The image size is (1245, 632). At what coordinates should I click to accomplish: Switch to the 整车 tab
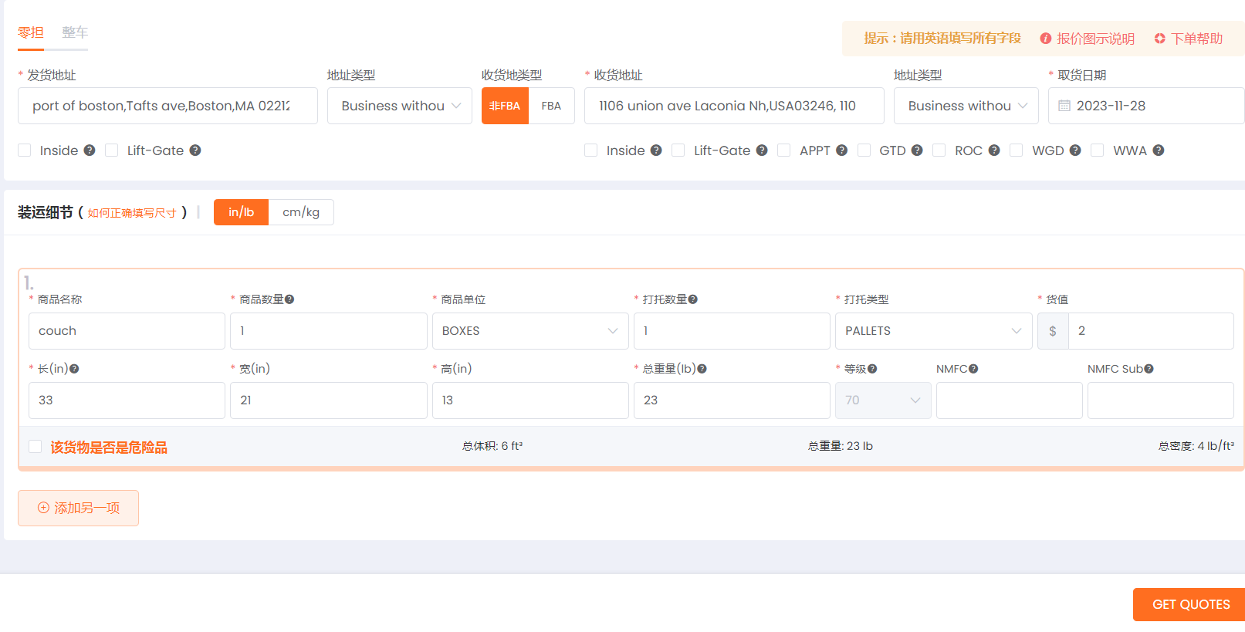75,32
